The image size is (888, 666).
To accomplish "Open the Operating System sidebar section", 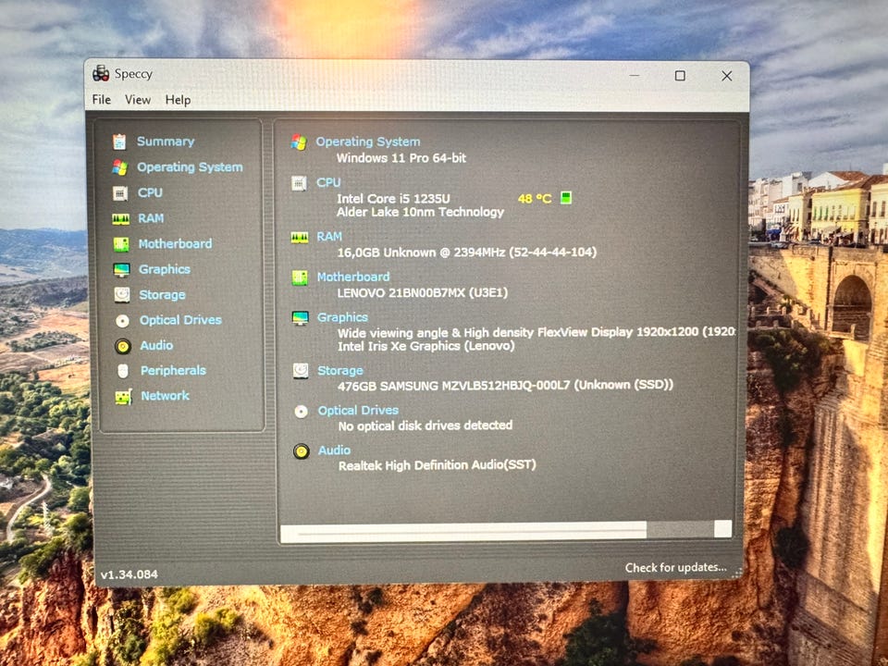I will click(x=190, y=167).
